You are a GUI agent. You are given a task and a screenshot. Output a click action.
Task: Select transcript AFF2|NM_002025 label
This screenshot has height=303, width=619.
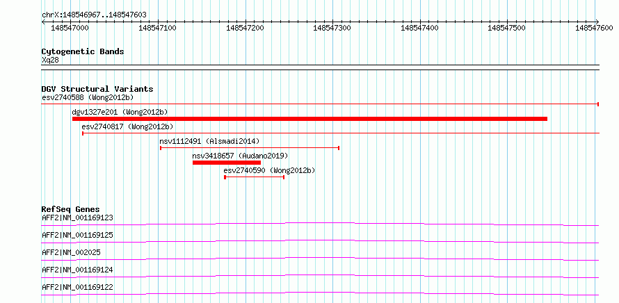(71, 252)
